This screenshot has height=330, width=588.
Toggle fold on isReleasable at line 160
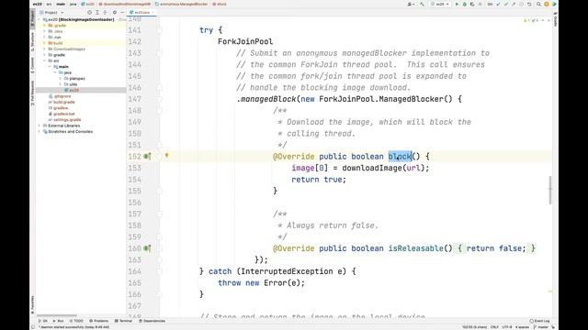159,248
